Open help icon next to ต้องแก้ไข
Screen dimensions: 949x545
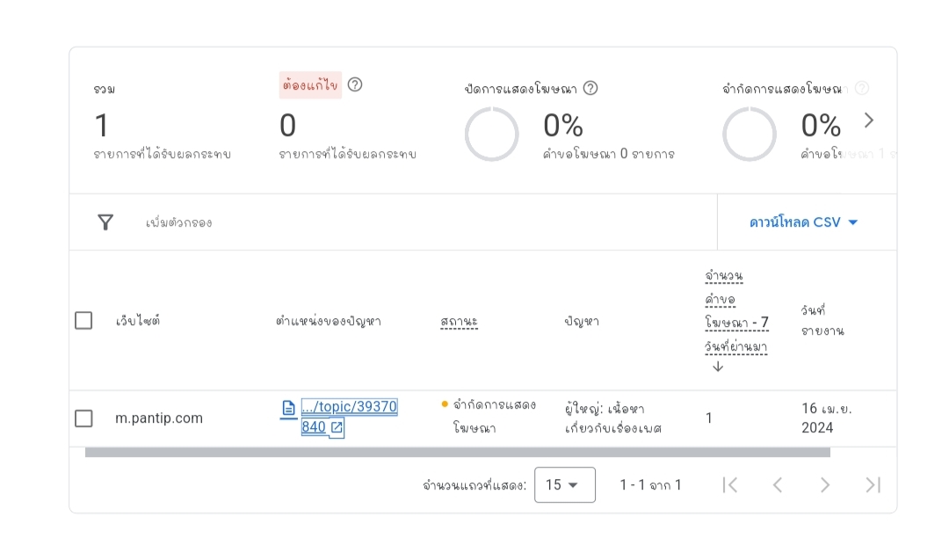[355, 84]
